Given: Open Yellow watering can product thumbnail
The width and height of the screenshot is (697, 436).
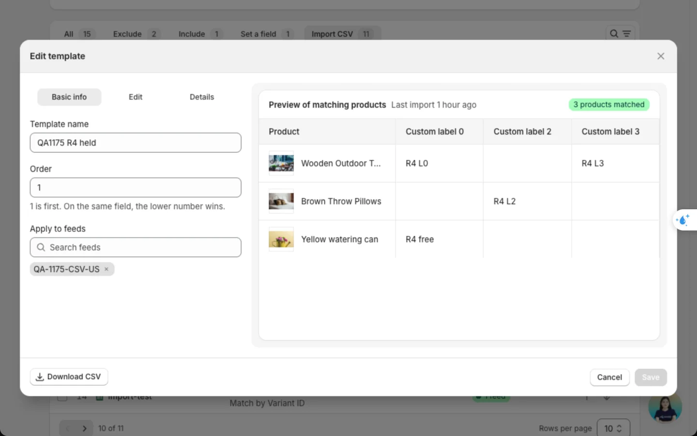Looking at the screenshot, I should point(281,239).
